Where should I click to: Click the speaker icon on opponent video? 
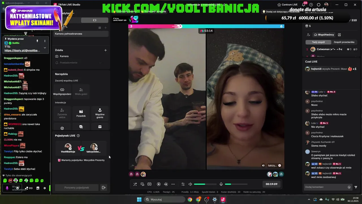pyautogui.click(x=263, y=165)
